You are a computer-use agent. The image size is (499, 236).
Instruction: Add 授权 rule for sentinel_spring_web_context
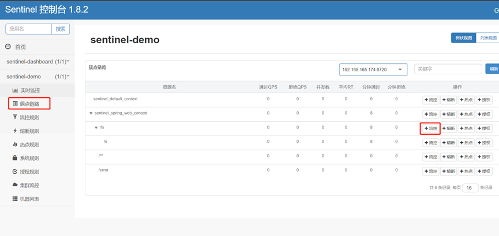point(484,114)
